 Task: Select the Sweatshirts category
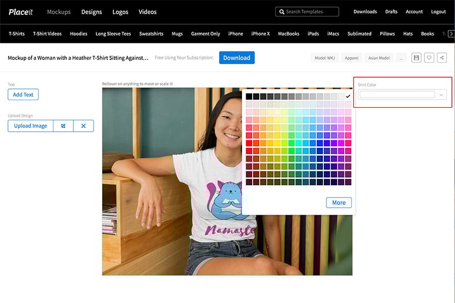[151, 34]
